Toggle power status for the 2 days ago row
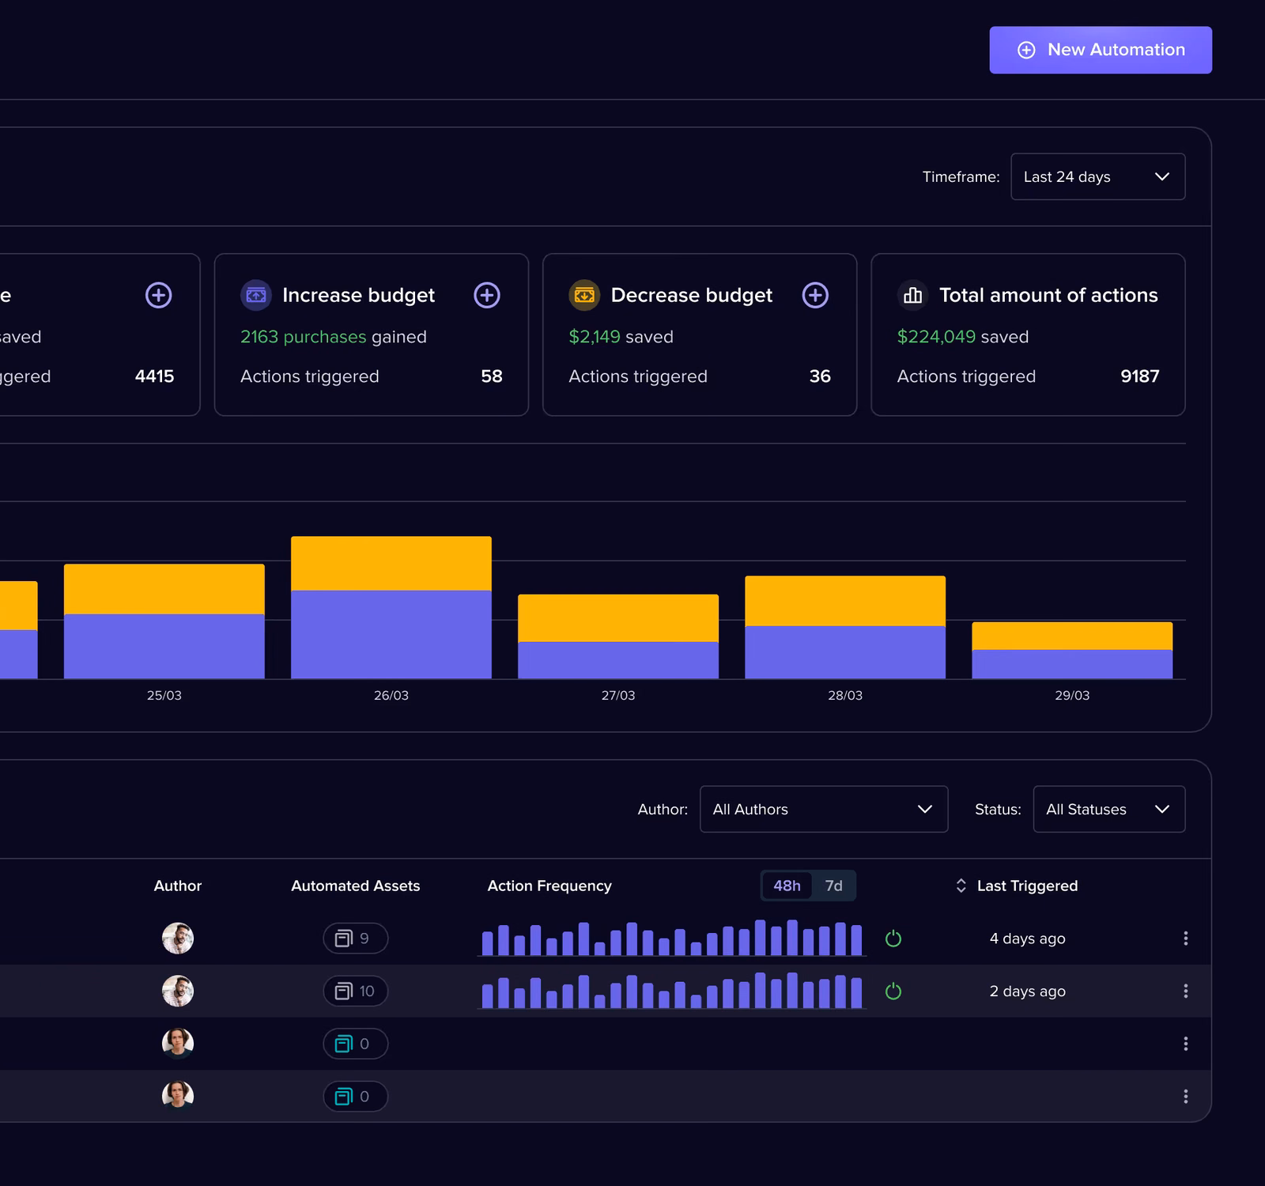This screenshot has height=1186, width=1265. pos(893,991)
